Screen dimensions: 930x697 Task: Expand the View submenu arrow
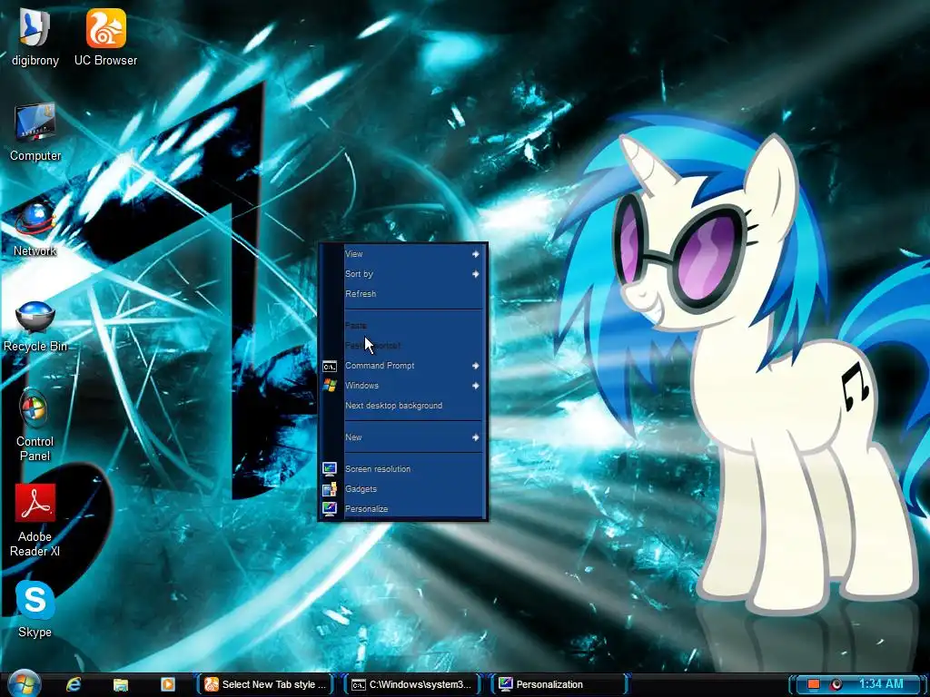[x=475, y=254]
